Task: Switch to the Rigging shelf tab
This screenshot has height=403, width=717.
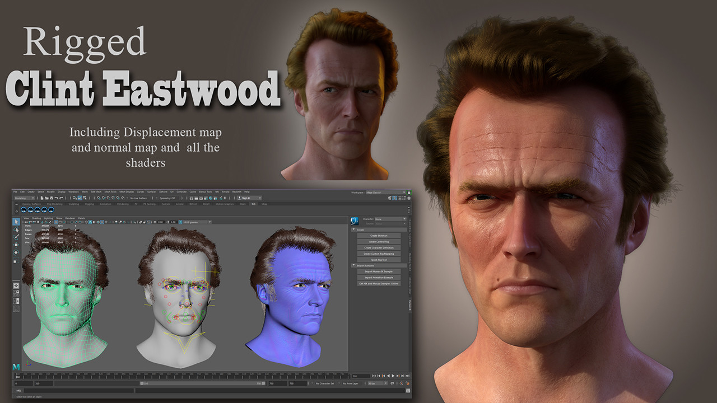Action: [x=90, y=204]
